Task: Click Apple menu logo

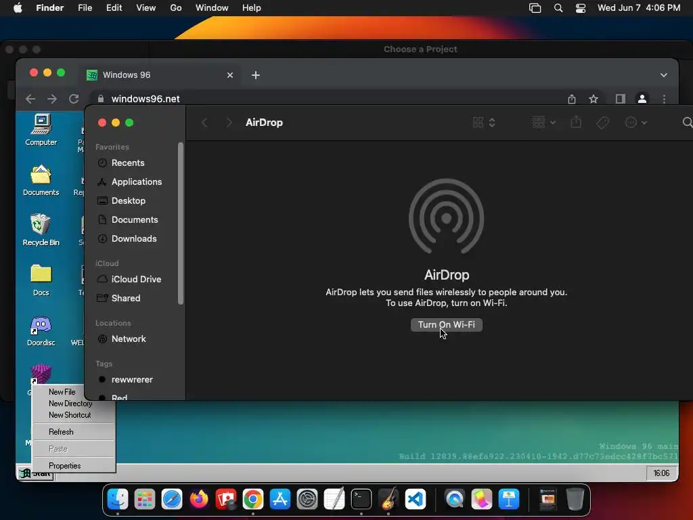Action: (x=18, y=8)
